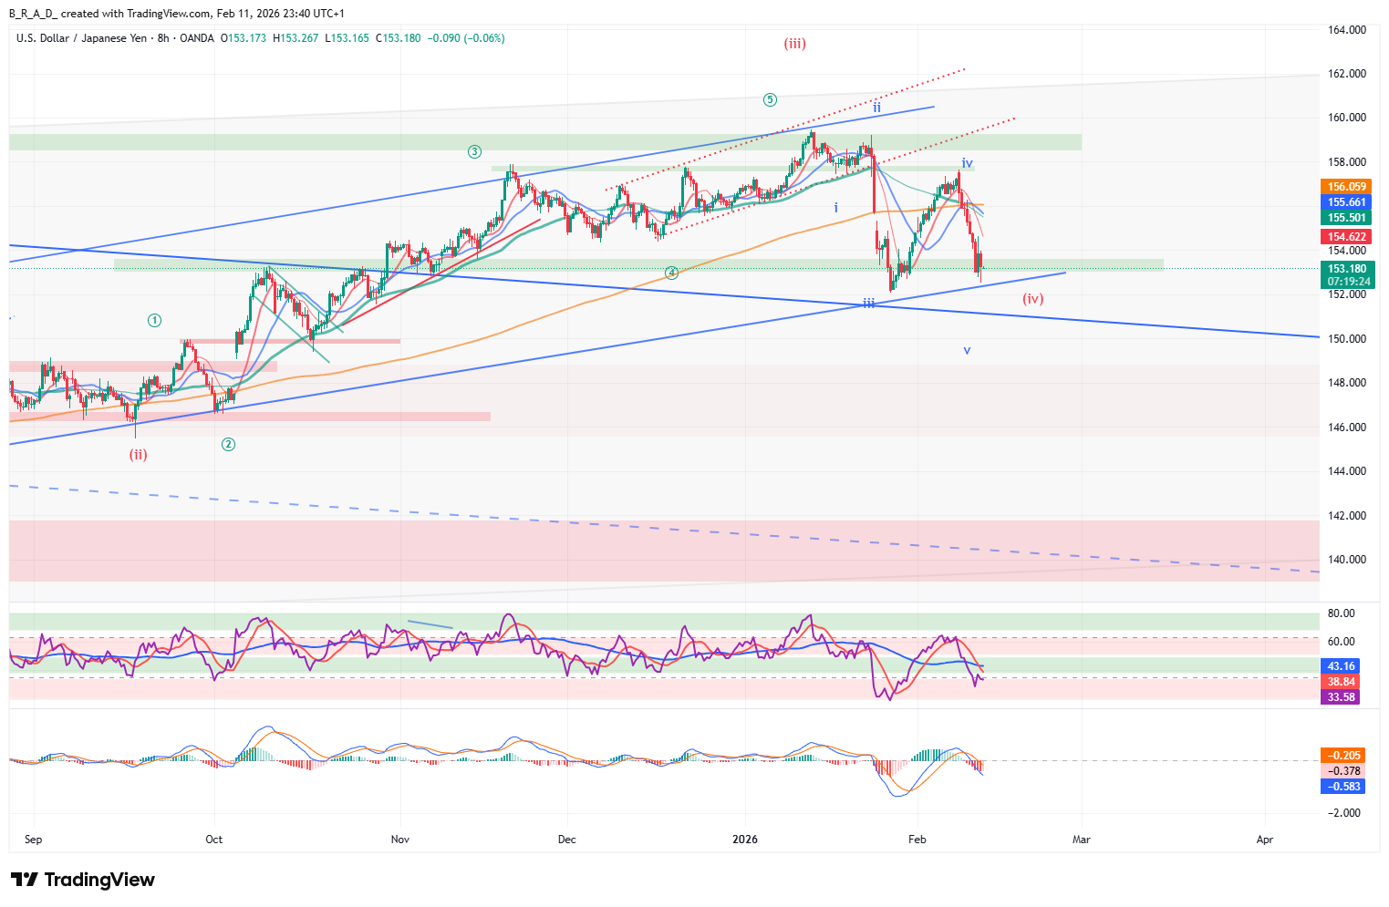The image size is (1389, 907).
Task: Click the circled wave 4 marker
Action: click(671, 273)
